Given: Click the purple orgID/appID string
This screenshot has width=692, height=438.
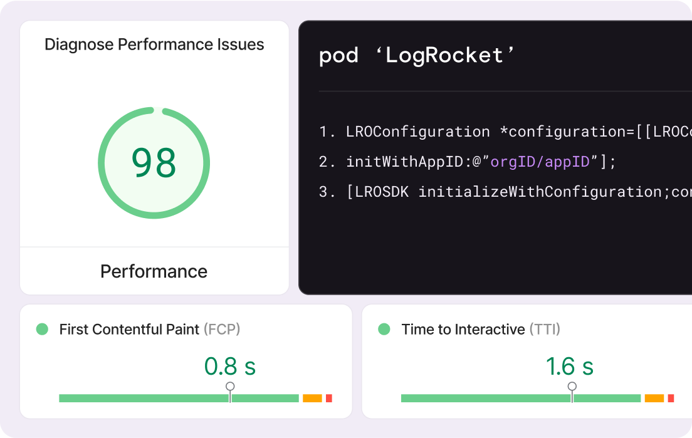Looking at the screenshot, I should point(540,162).
